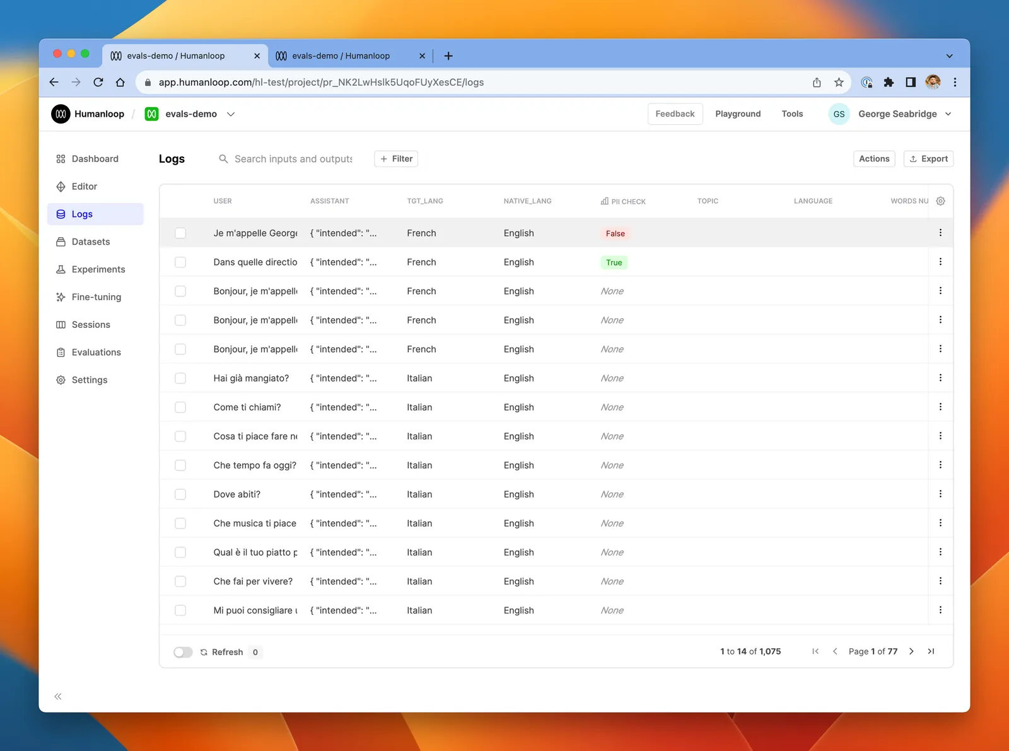The image size is (1009, 751).
Task: Open the table column settings gear
Action: tap(940, 201)
